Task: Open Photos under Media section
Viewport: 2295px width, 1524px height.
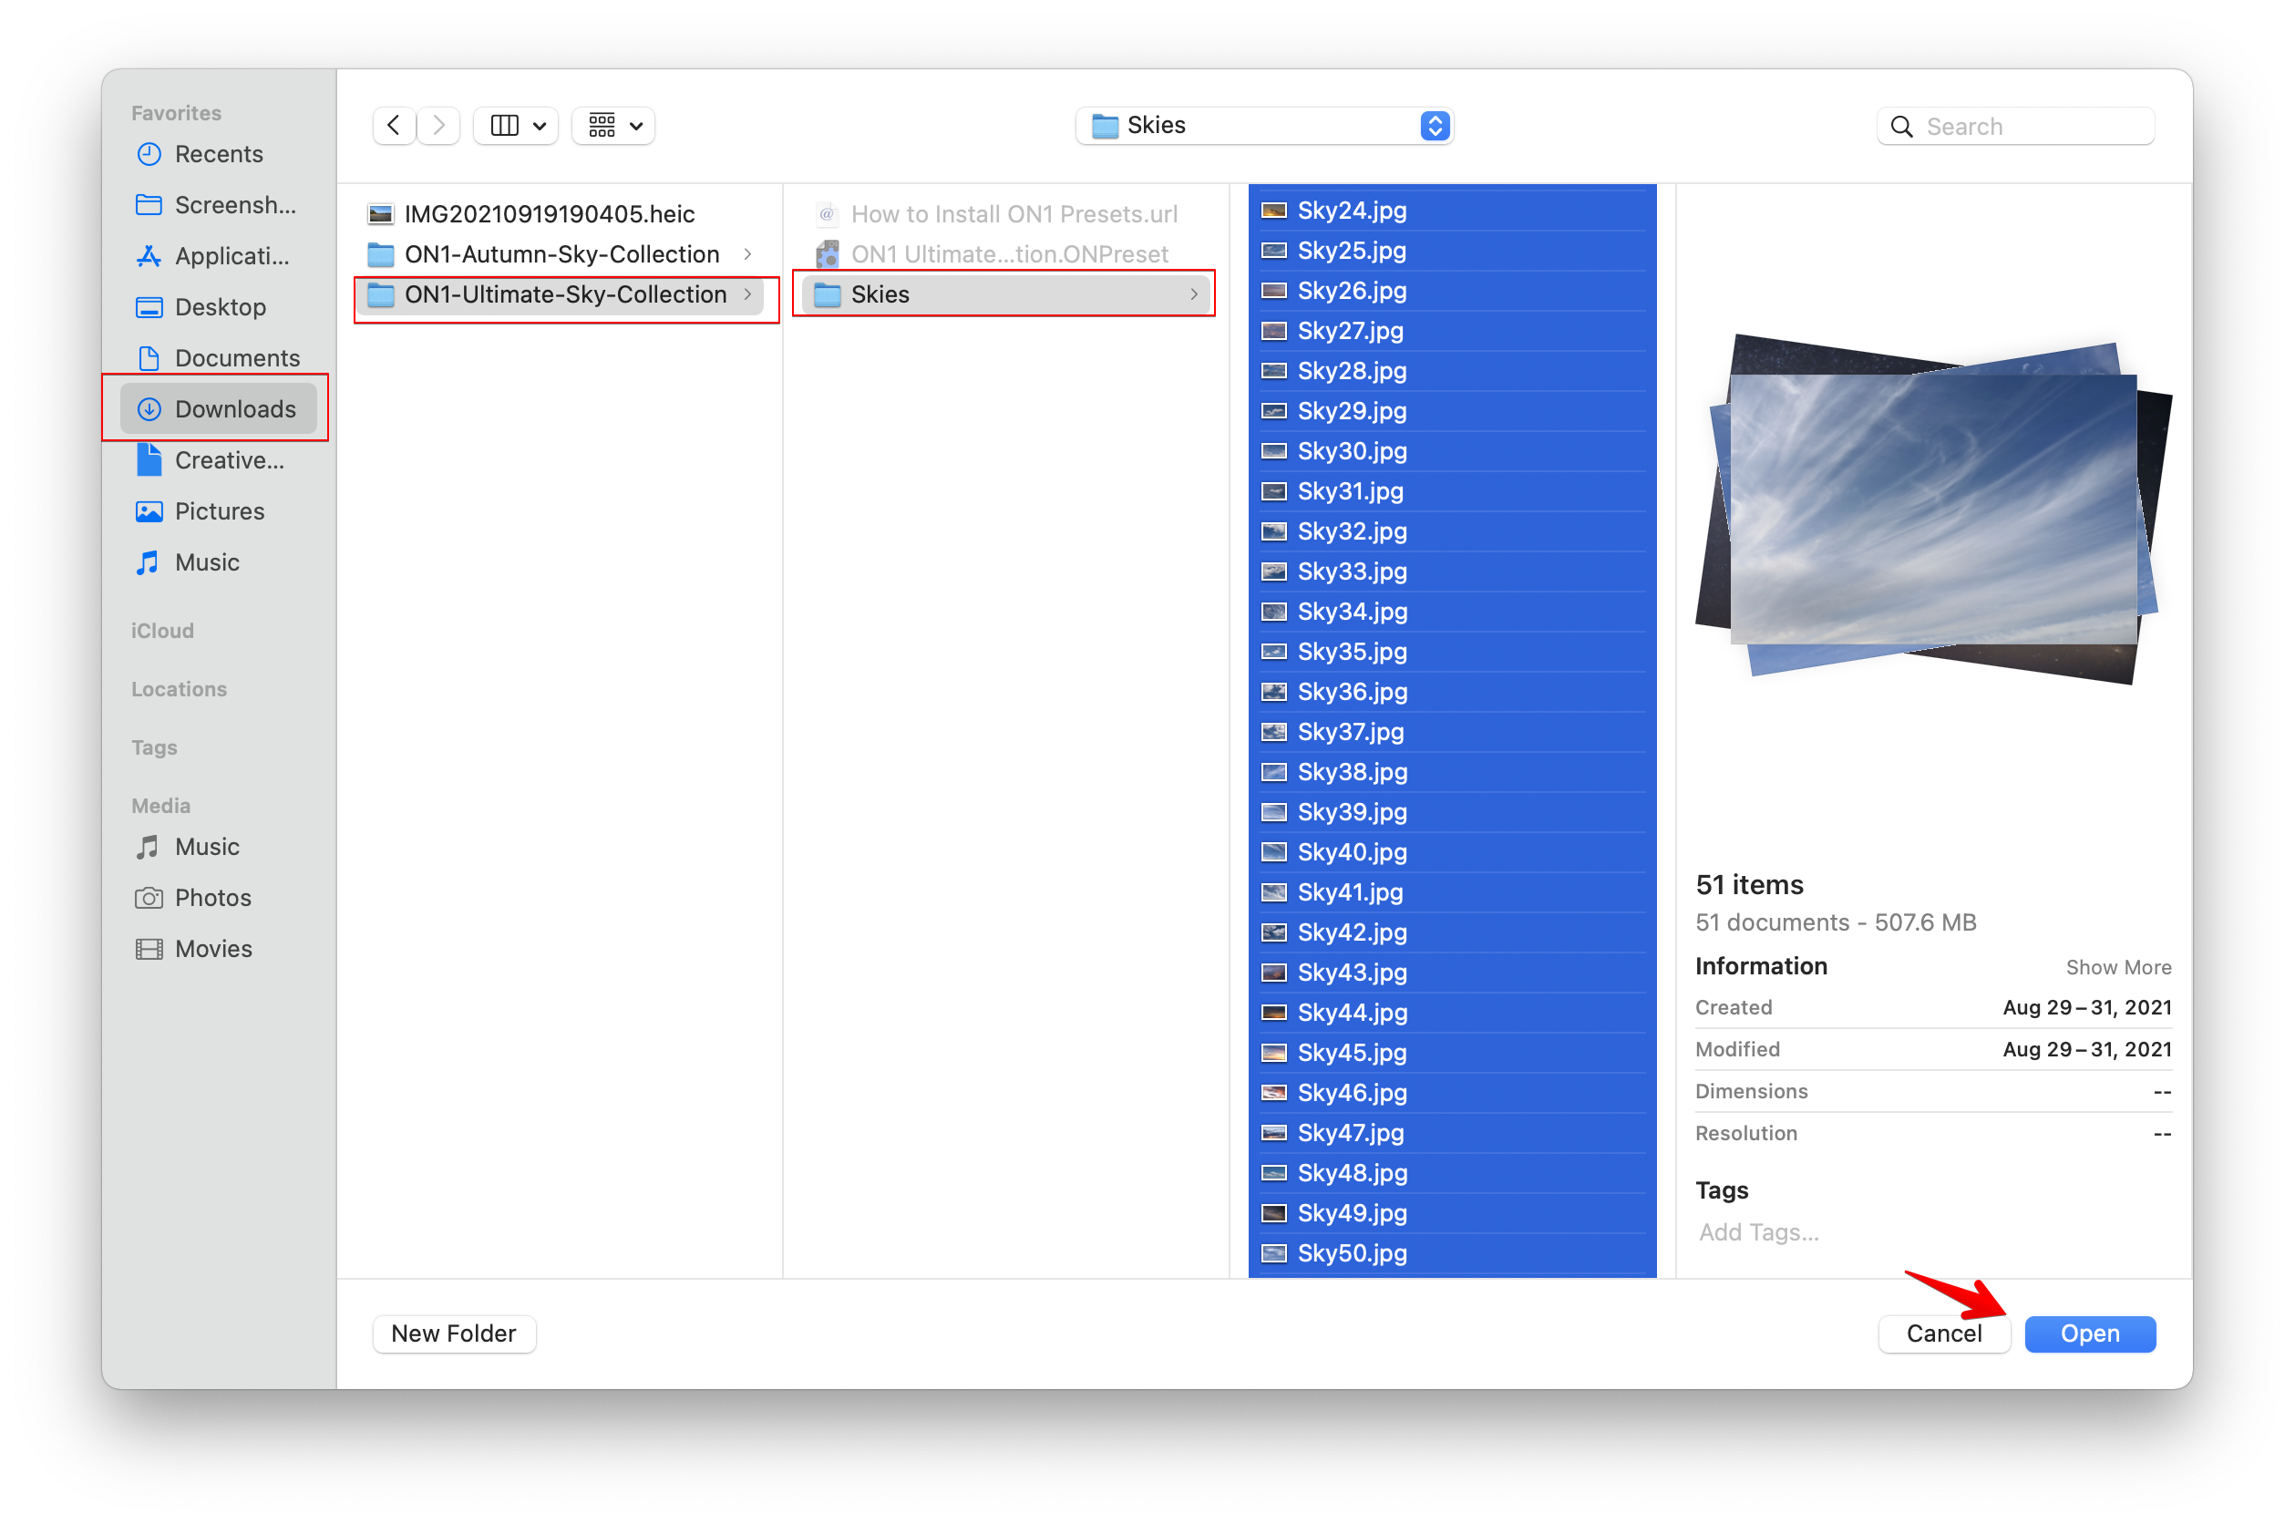Action: 211,897
